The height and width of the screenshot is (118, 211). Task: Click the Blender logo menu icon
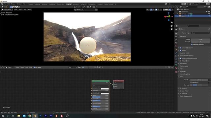(2, 4)
